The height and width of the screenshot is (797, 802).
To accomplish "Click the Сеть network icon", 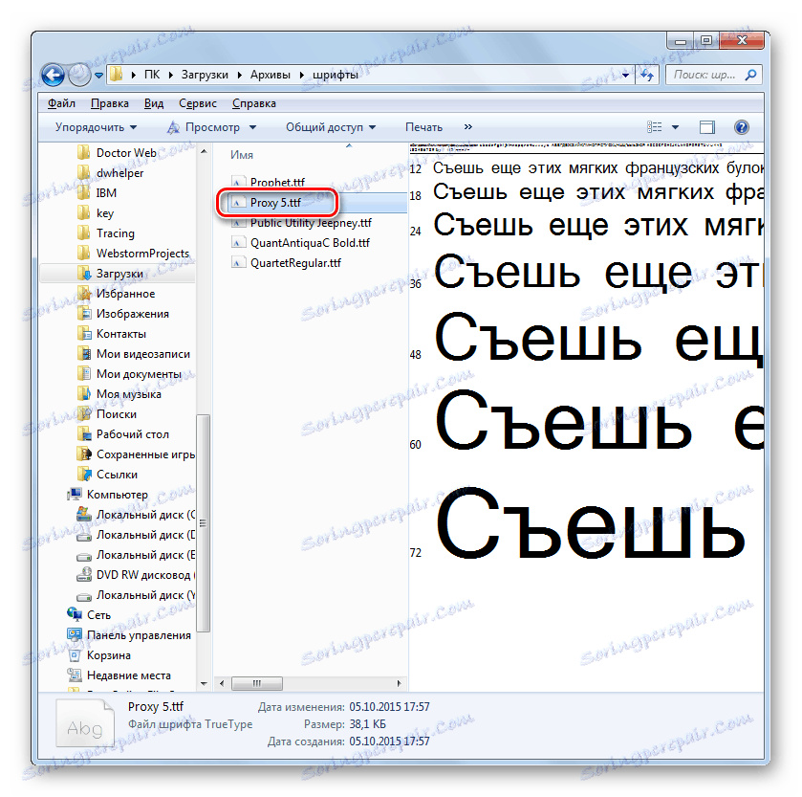I will pyautogui.click(x=75, y=615).
